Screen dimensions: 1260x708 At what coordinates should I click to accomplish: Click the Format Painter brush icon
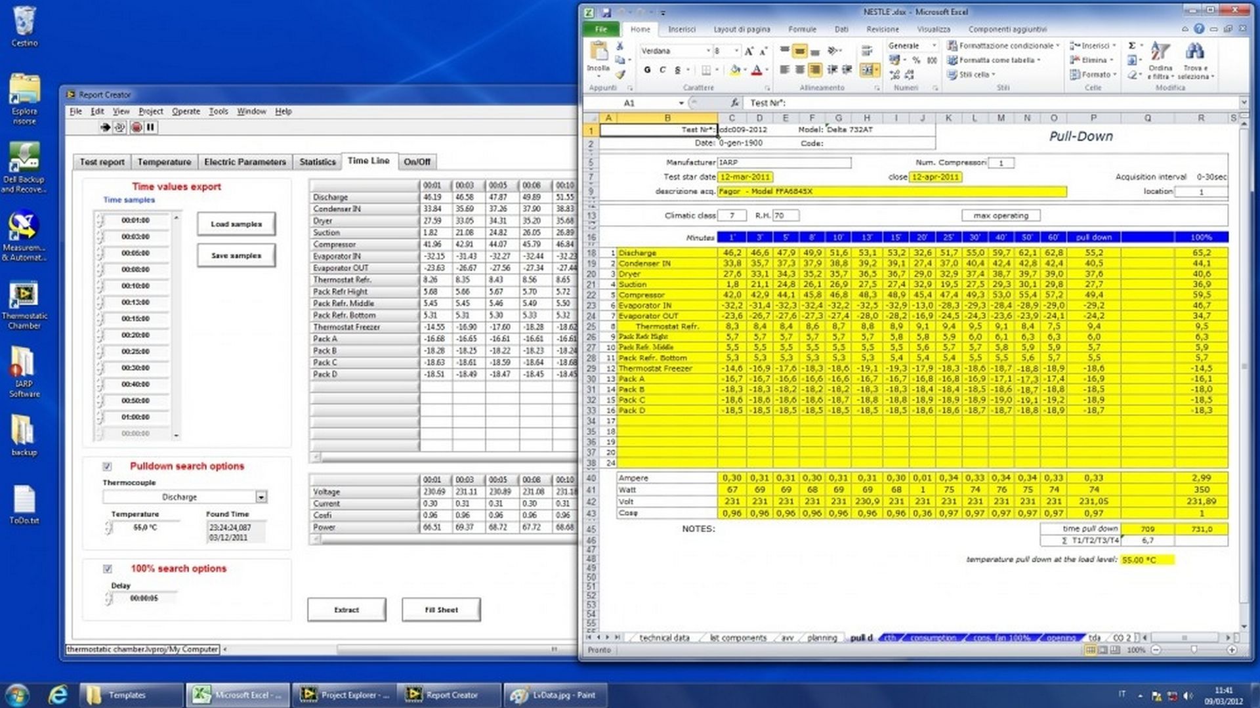(x=619, y=74)
